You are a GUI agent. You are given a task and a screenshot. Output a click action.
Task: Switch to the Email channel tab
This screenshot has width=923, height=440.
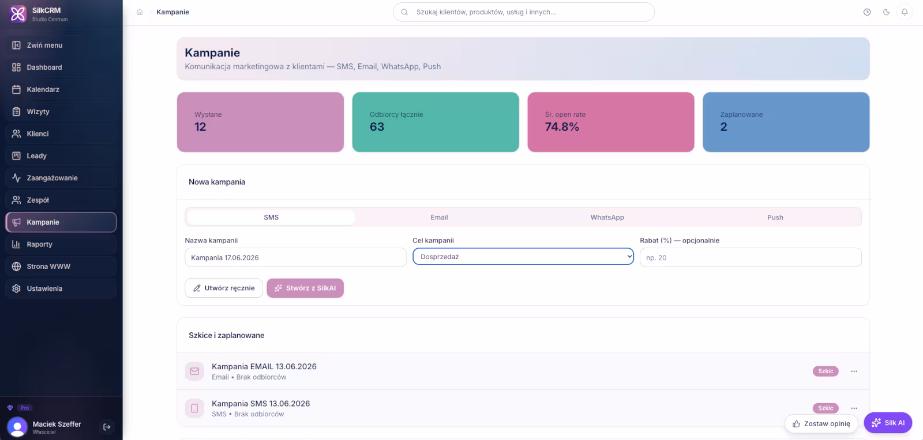pyautogui.click(x=439, y=217)
